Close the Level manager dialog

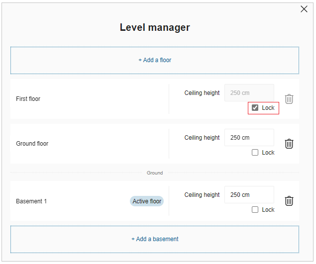304,9
